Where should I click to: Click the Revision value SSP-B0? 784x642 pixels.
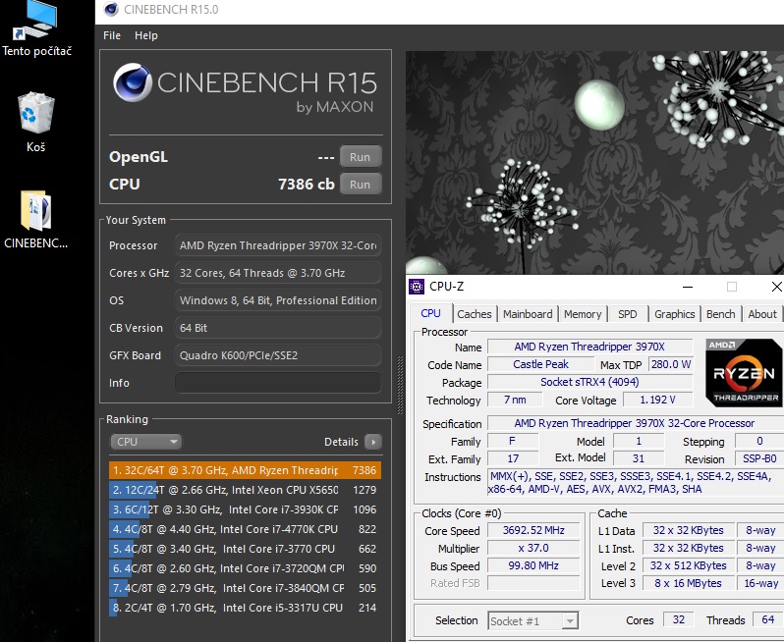click(x=759, y=458)
